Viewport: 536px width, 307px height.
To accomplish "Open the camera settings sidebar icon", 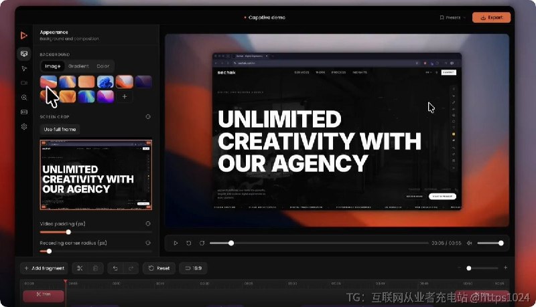I will point(24,83).
